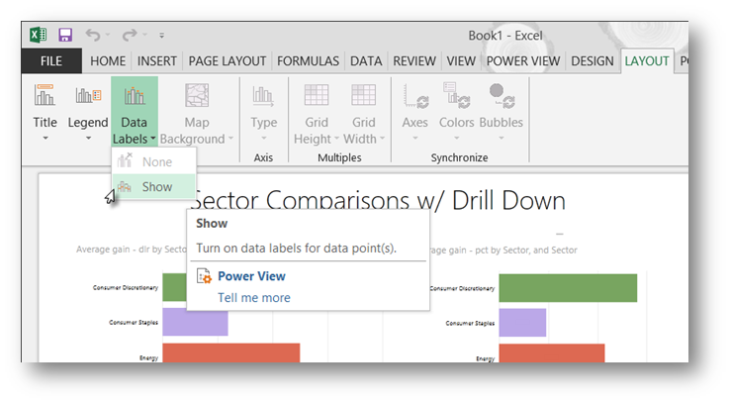Open the POWER VIEW ribbon tab
This screenshot has width=730, height=404.
[x=523, y=61]
